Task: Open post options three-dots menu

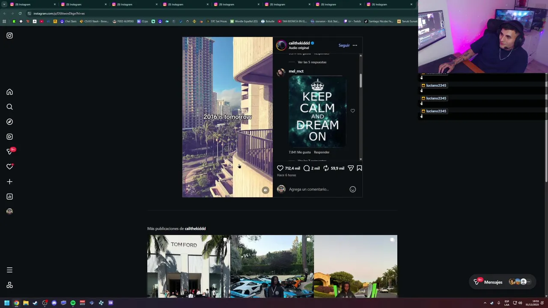Action: coord(355,45)
